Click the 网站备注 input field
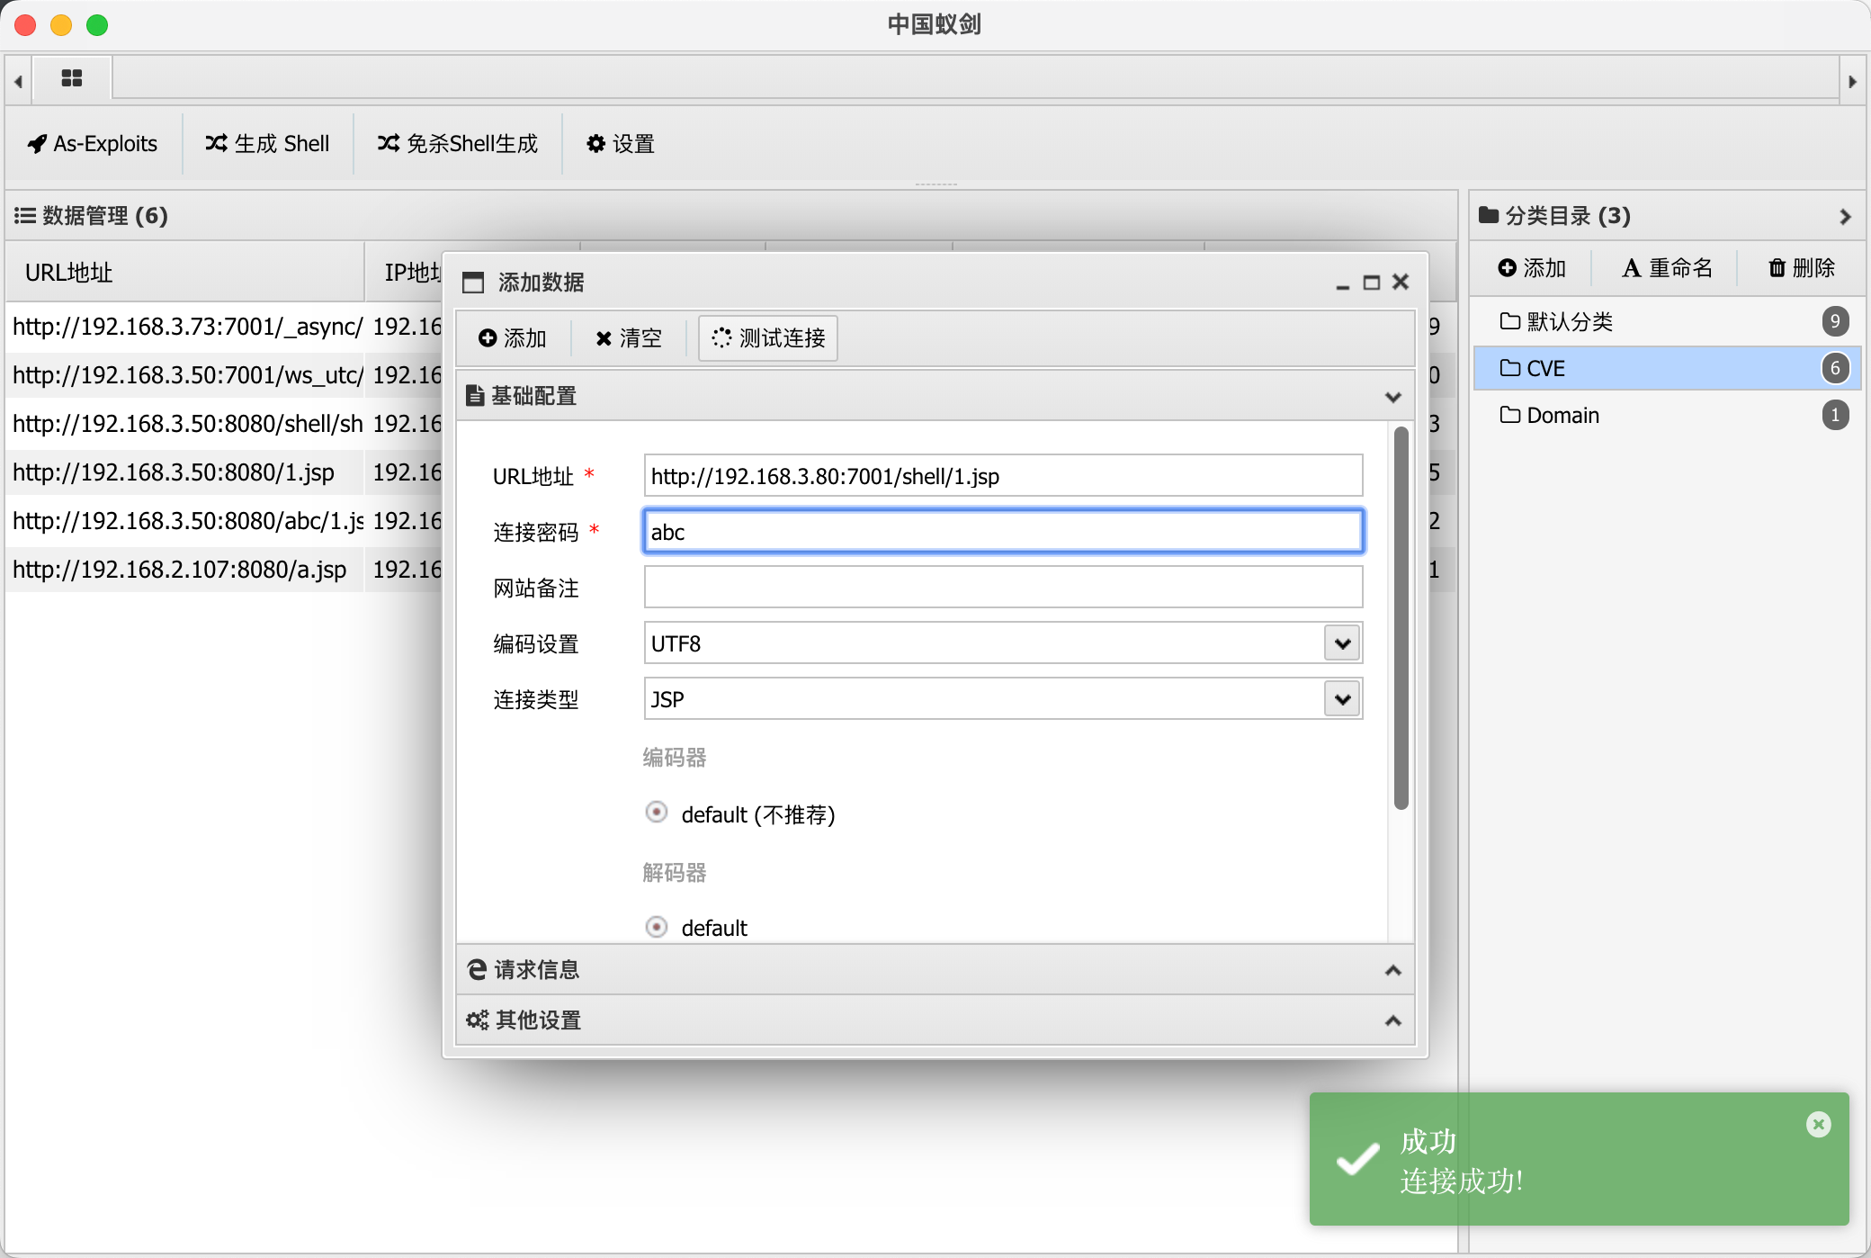 click(1003, 588)
